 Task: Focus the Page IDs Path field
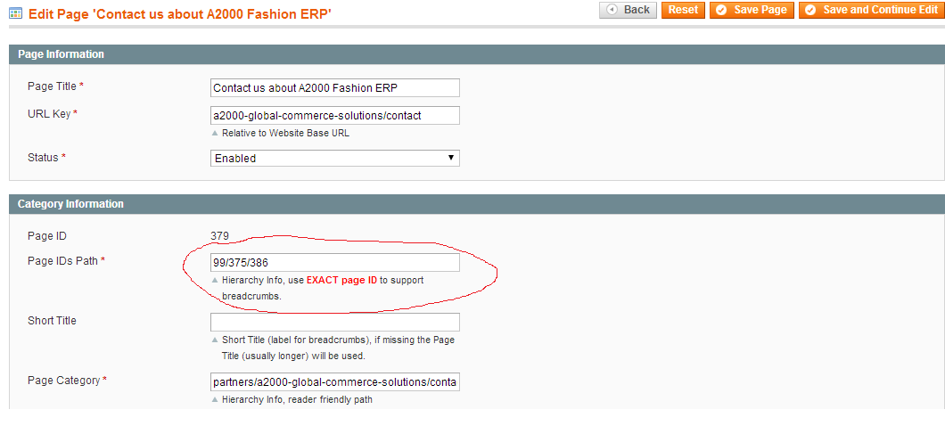click(335, 263)
